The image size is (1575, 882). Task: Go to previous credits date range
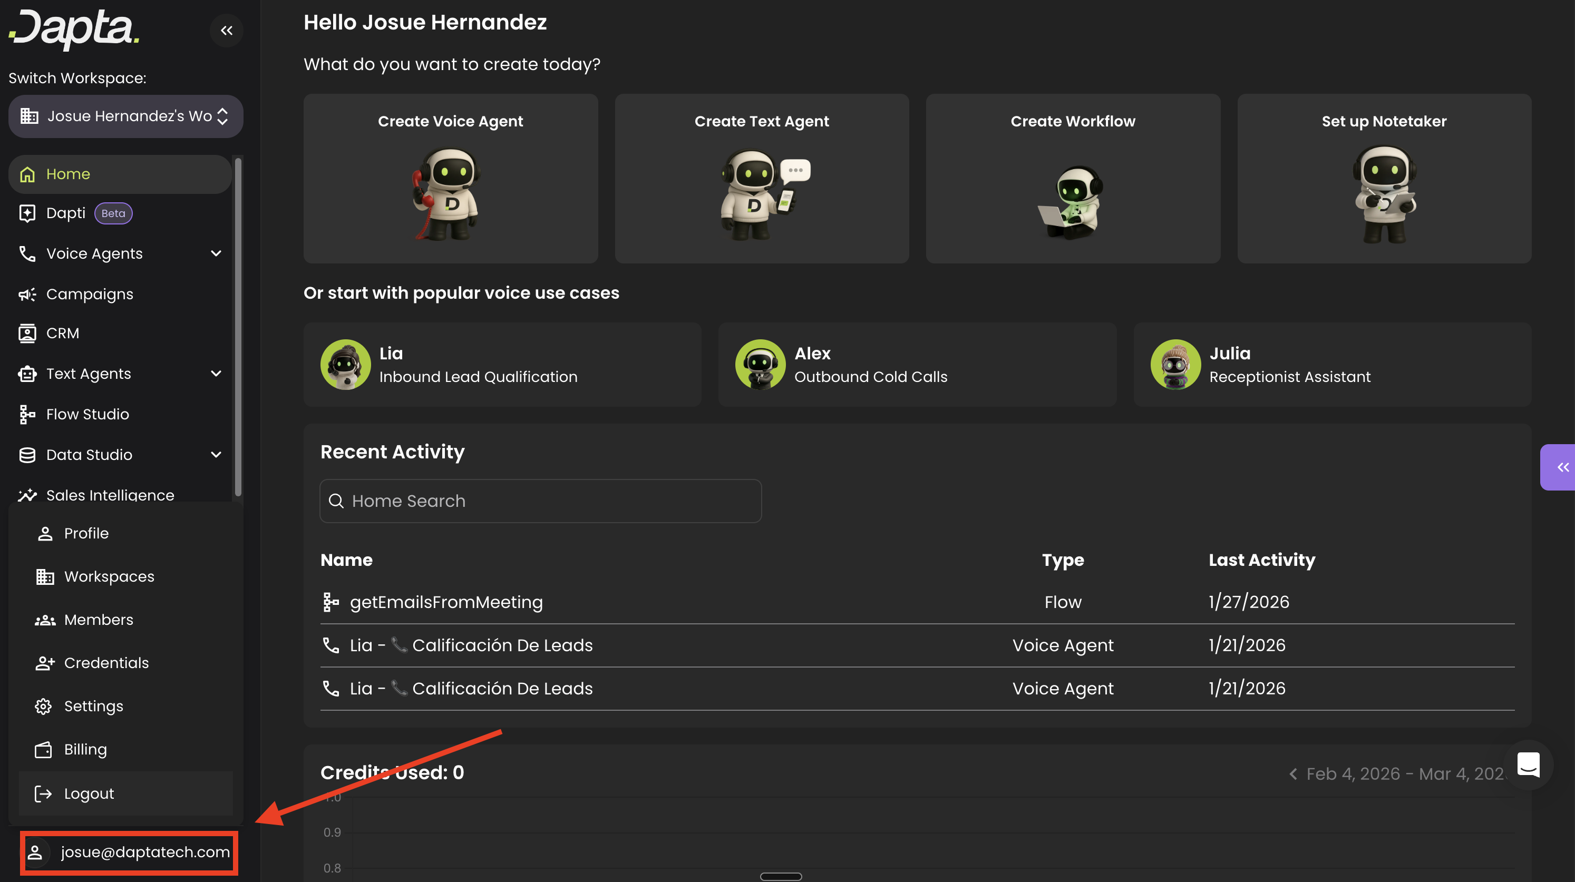1292,775
